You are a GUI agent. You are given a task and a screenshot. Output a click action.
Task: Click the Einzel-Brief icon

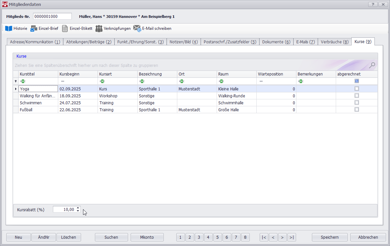(34, 28)
